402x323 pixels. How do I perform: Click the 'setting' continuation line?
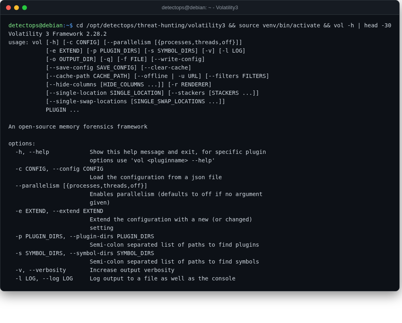(x=102, y=228)
